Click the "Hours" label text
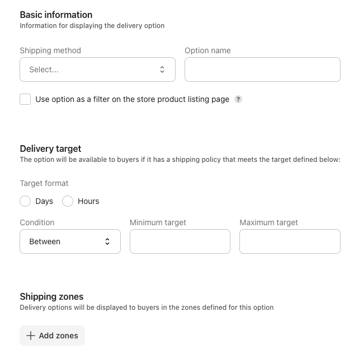The width and height of the screenshot is (349, 358). [x=88, y=201]
